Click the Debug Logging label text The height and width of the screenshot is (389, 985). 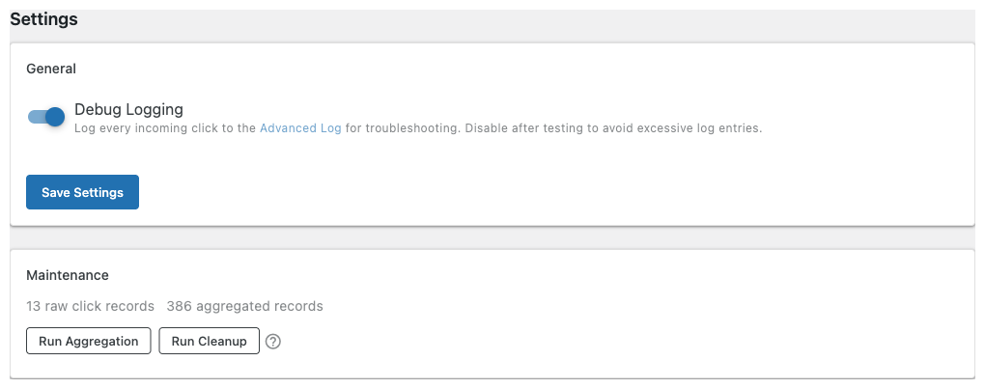(x=128, y=110)
